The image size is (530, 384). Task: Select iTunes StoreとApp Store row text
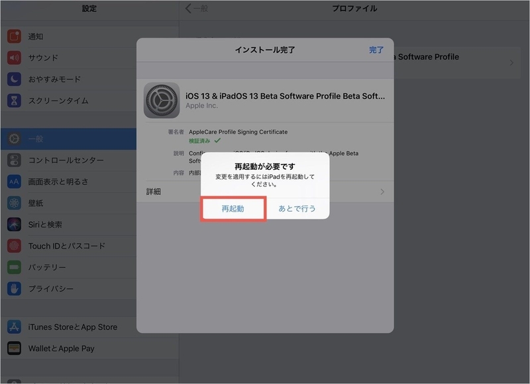[x=73, y=327]
